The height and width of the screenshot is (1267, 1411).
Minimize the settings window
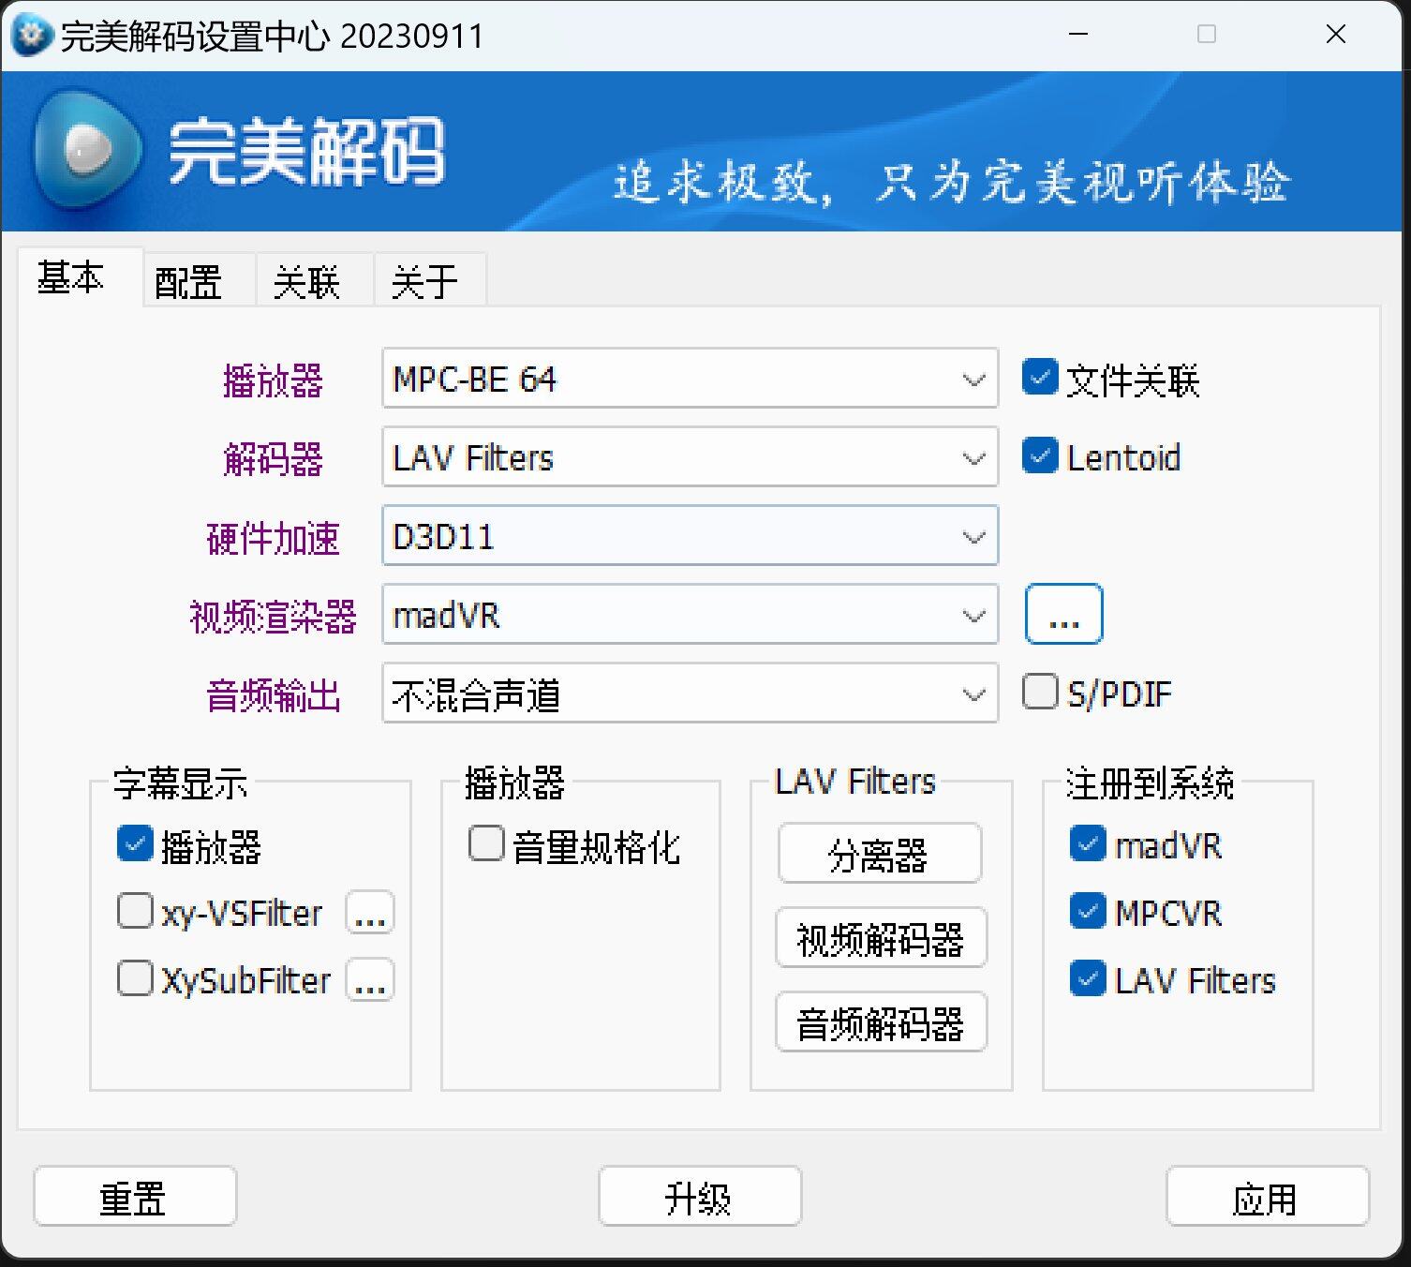(1078, 35)
